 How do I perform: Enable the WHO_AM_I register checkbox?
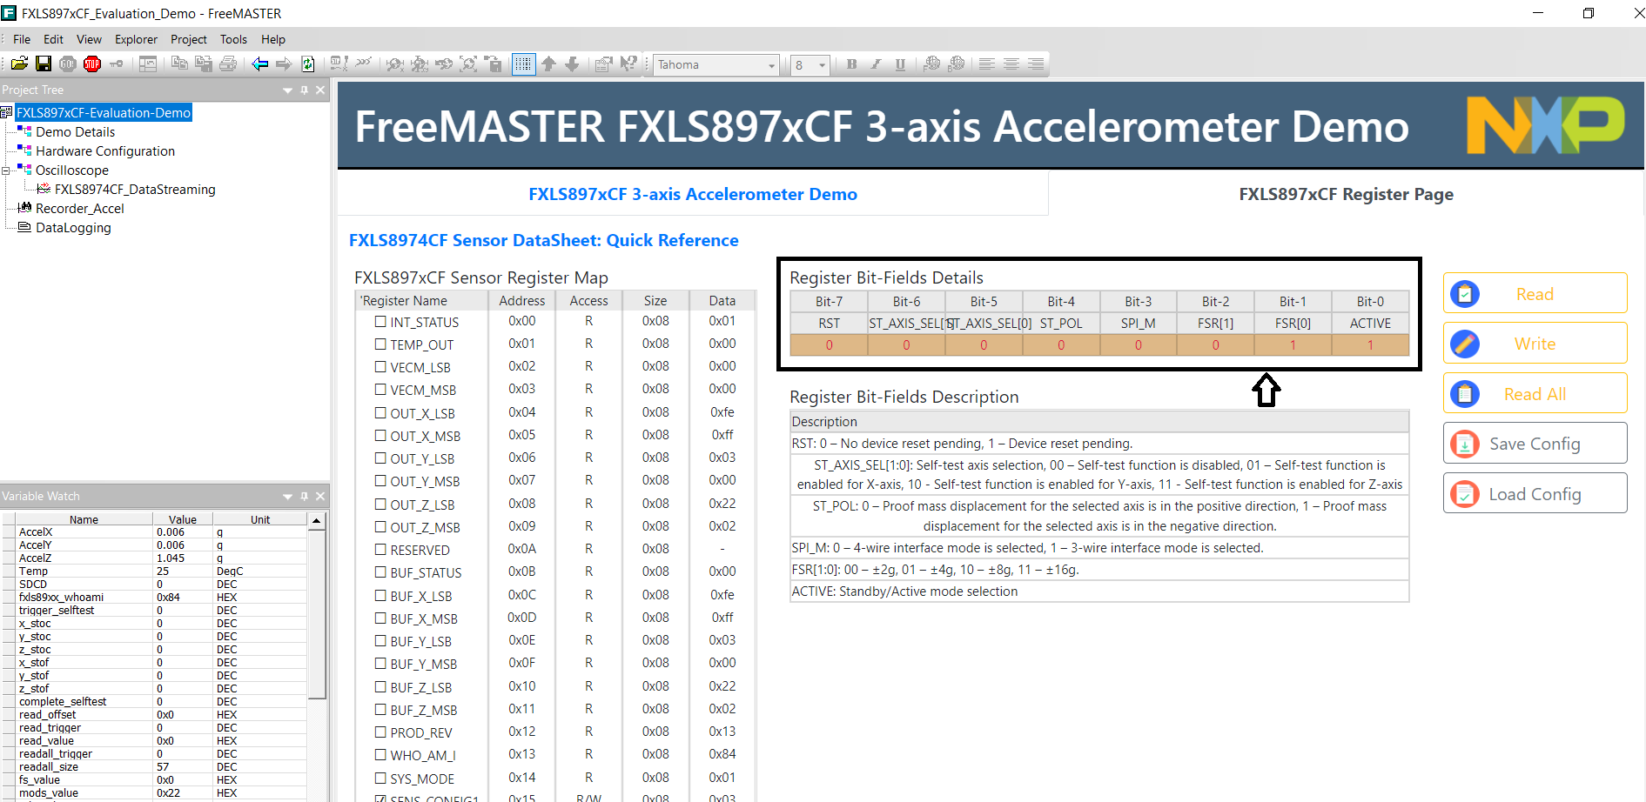(380, 755)
